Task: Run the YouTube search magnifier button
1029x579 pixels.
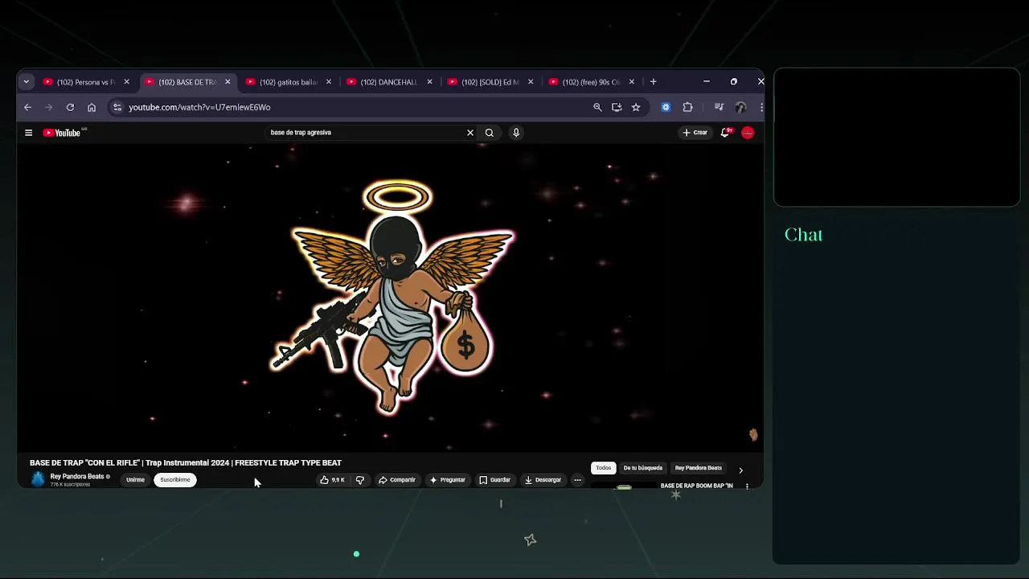Action: coord(489,133)
